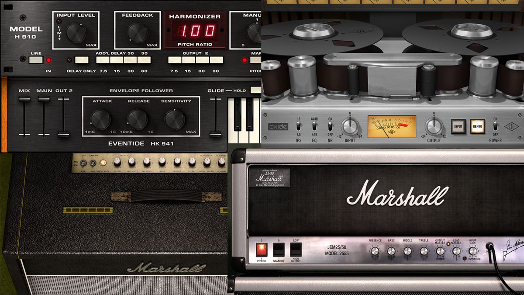Select the Add'l Delay 7.5 button

click(103, 60)
